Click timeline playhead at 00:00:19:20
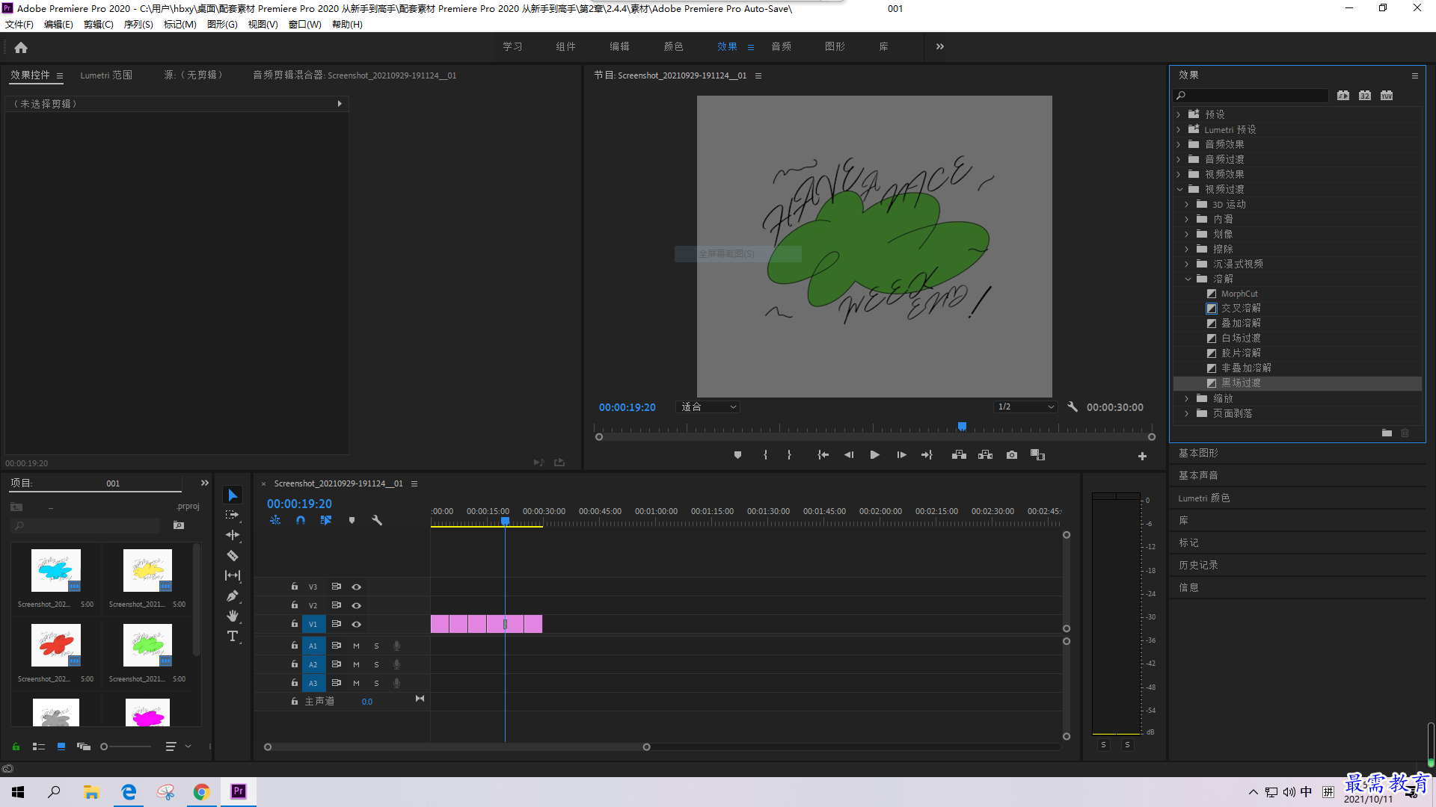 [505, 521]
